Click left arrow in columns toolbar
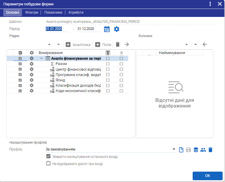This screenshot has height=182, width=225. (205, 45)
